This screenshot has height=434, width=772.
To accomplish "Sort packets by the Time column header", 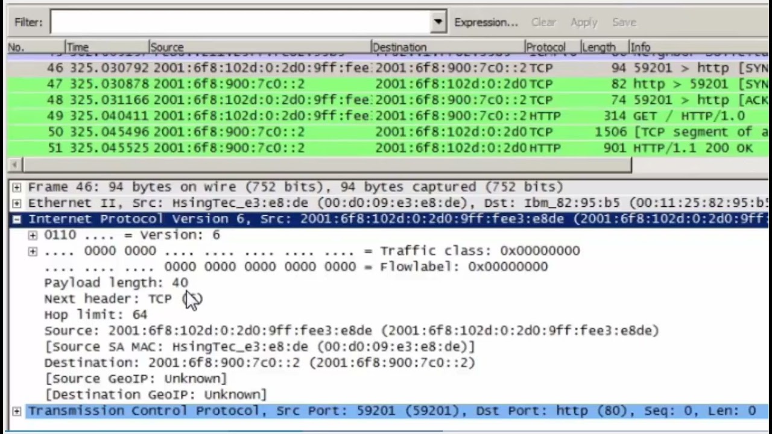I will [x=107, y=47].
